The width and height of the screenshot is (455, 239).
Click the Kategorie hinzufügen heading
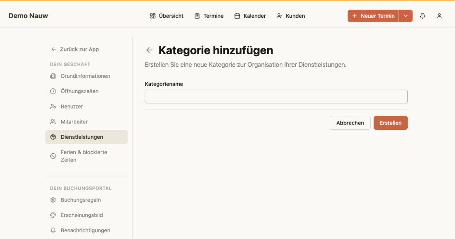pyautogui.click(x=215, y=50)
